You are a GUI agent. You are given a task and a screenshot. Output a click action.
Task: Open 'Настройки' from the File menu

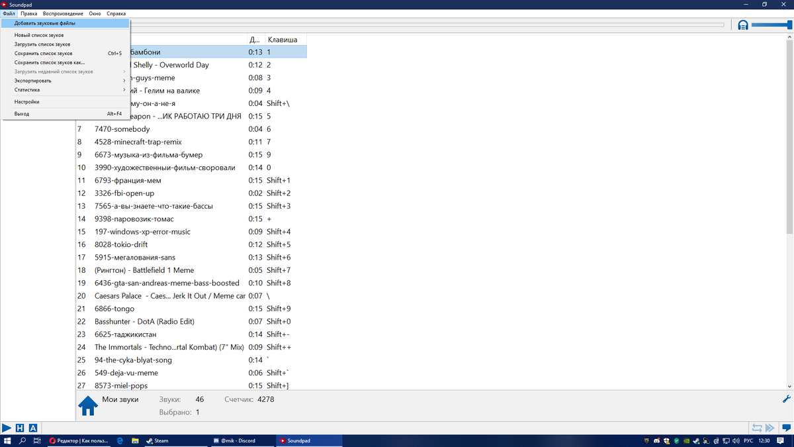pyautogui.click(x=66, y=102)
